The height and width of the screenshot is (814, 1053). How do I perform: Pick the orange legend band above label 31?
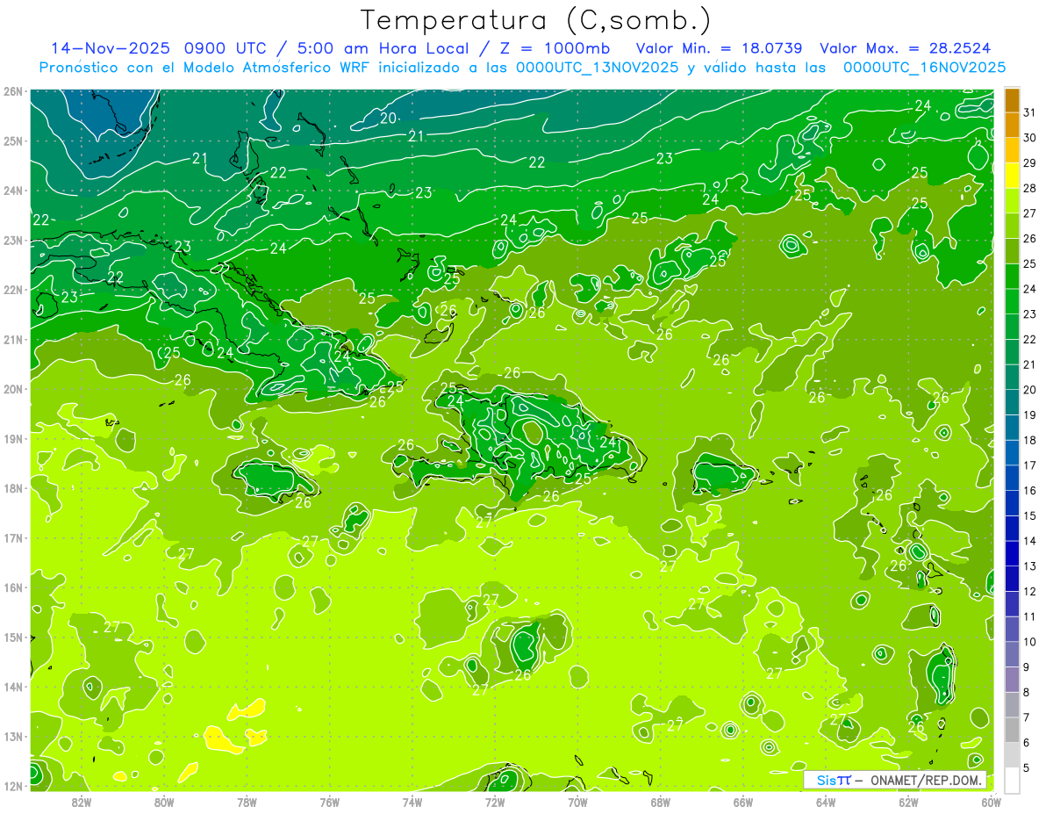[1012, 100]
